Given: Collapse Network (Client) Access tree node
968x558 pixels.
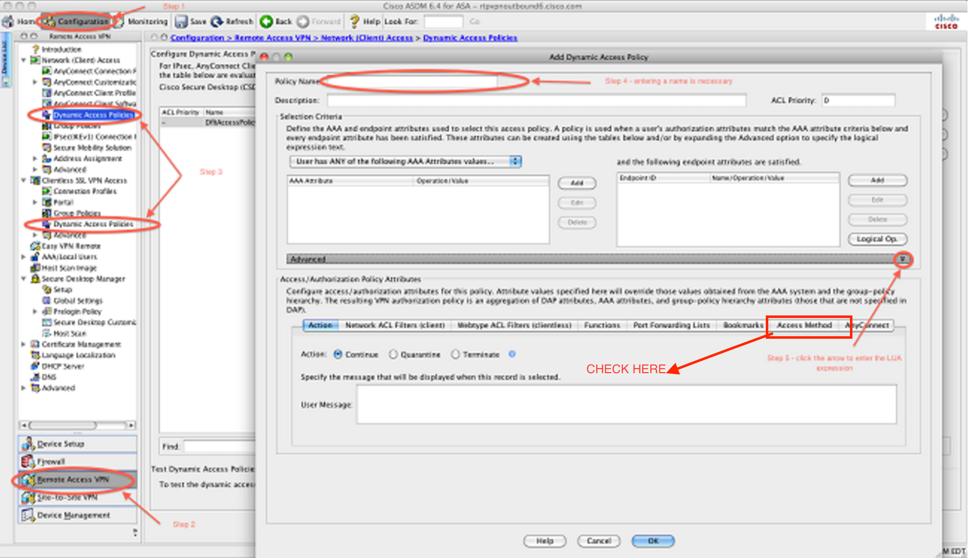Looking at the screenshot, I should [x=23, y=60].
